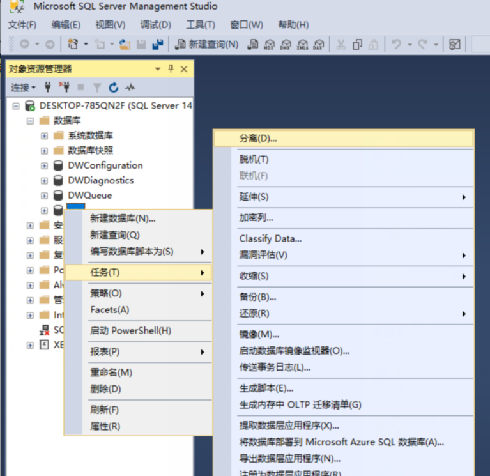Open the Stretch (延伸) submenu
This screenshot has height=476, width=490.
pos(344,197)
